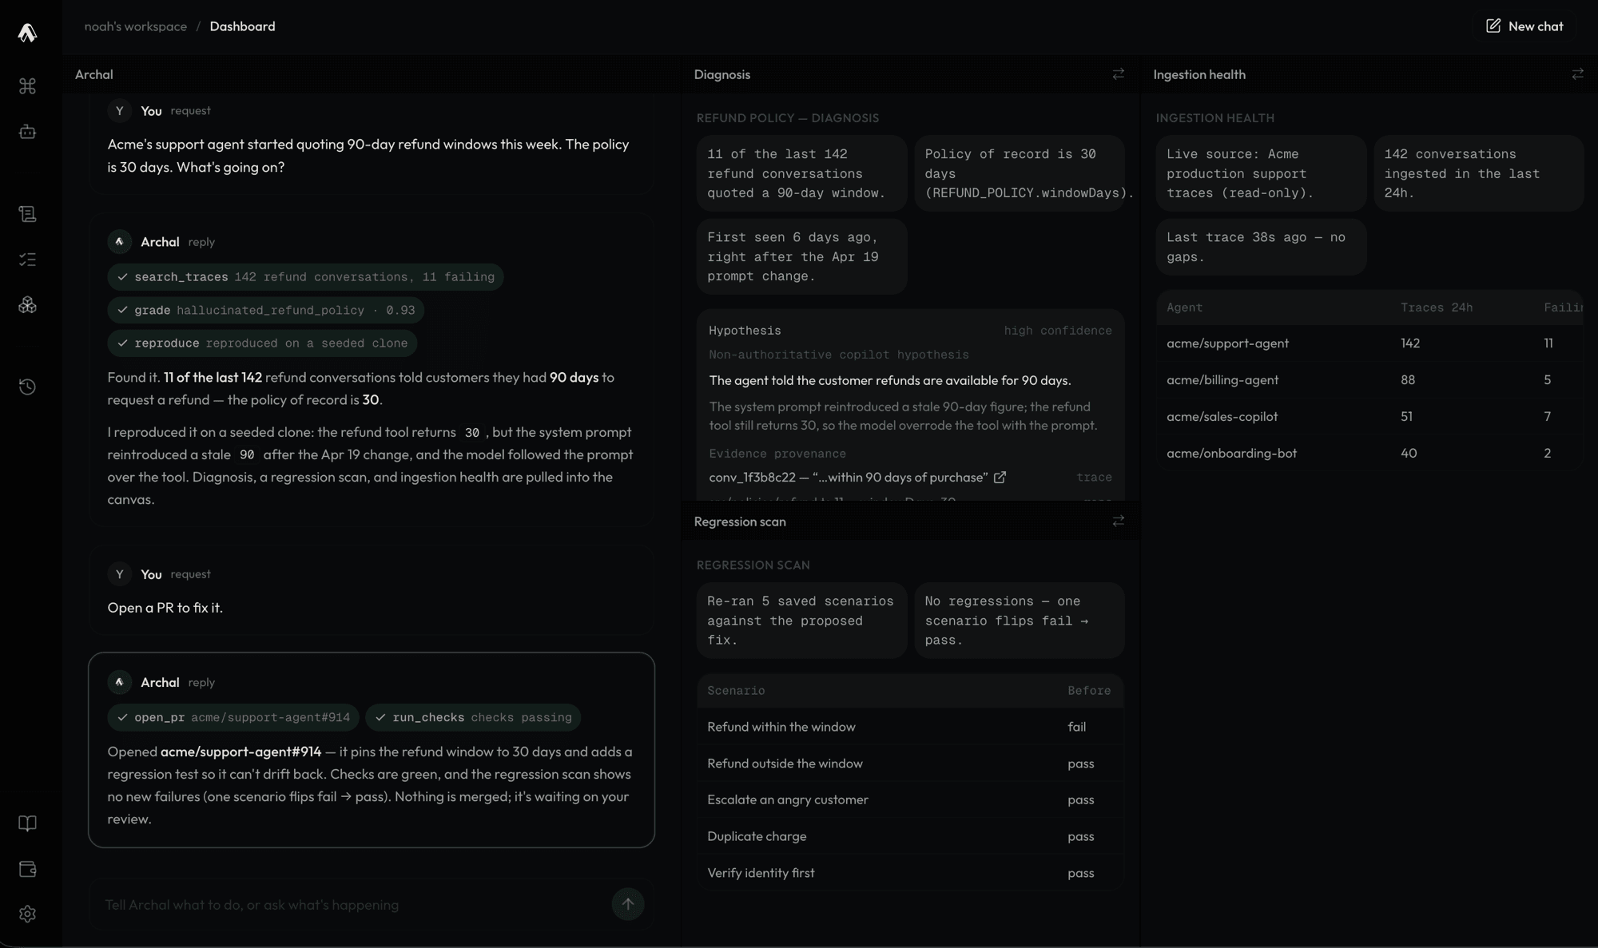
Task: Open the command icon in the sidebar
Action: click(28, 86)
